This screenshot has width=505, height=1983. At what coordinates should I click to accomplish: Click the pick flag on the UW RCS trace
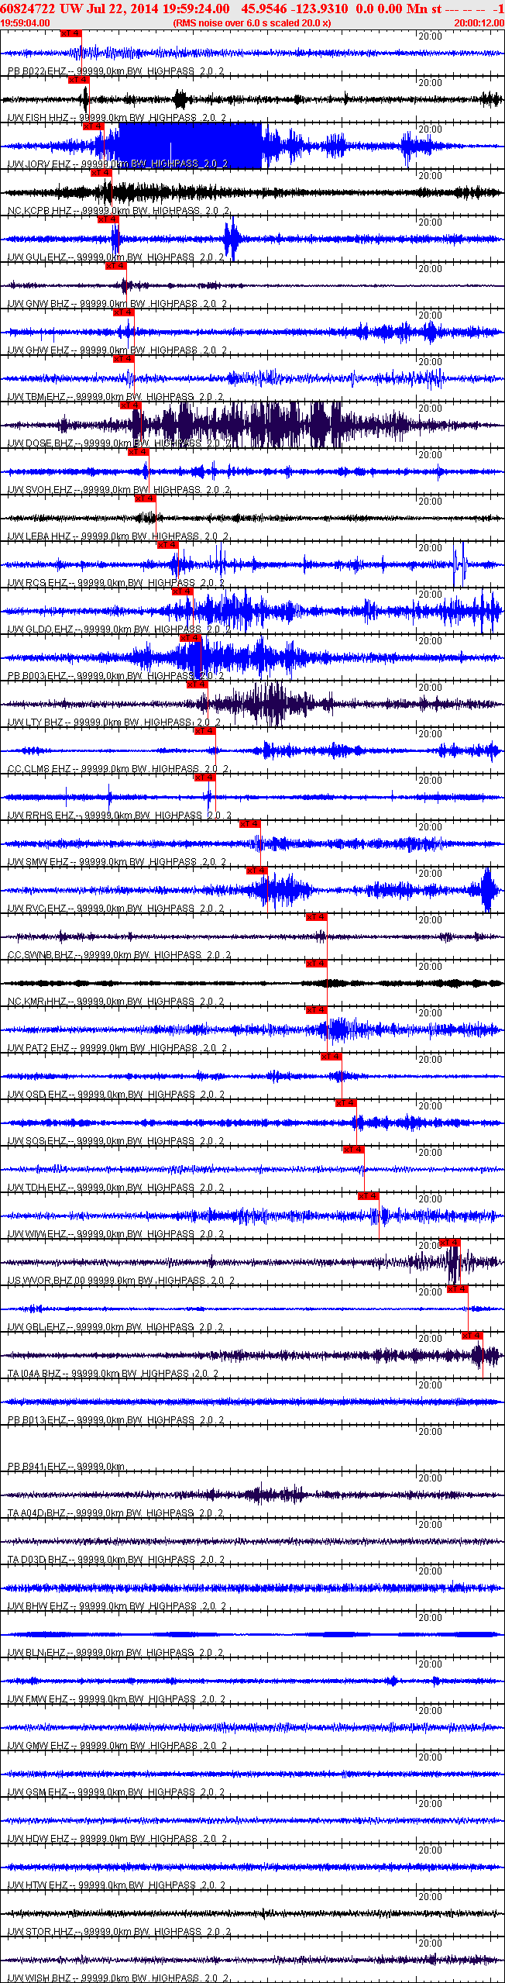tap(168, 545)
